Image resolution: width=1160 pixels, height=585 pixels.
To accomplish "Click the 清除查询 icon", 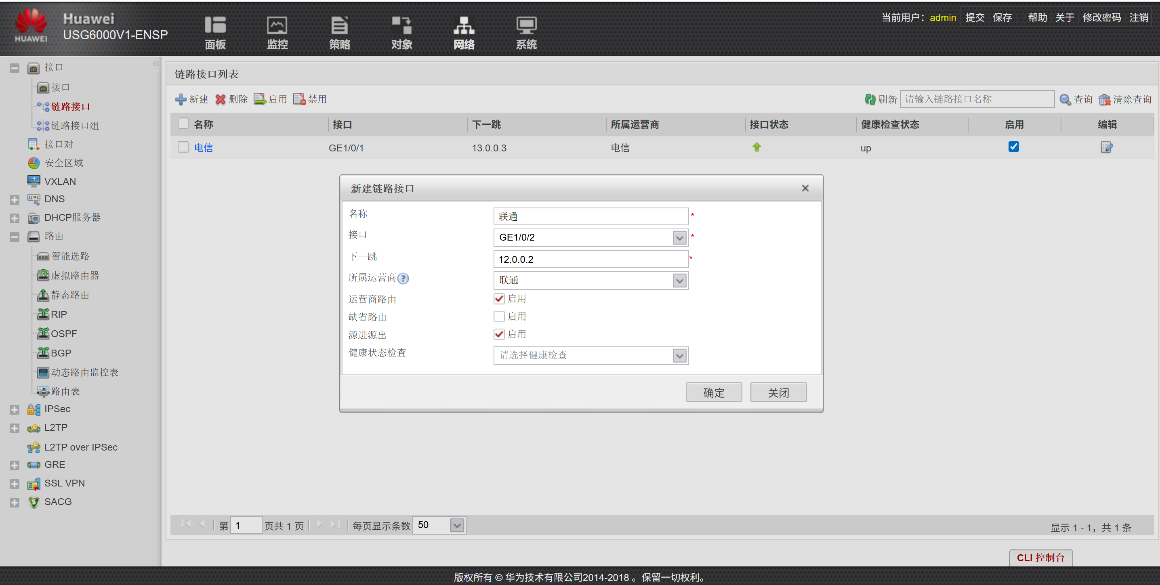I will tap(1104, 99).
